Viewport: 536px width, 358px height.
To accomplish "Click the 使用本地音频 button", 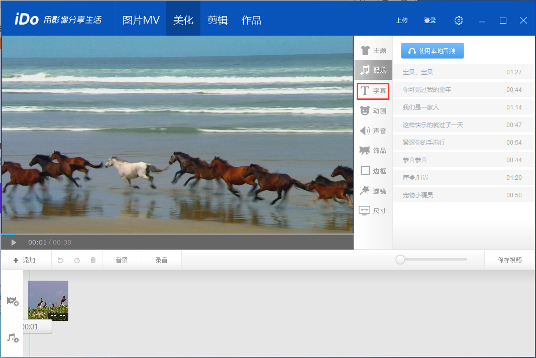I will click(432, 51).
